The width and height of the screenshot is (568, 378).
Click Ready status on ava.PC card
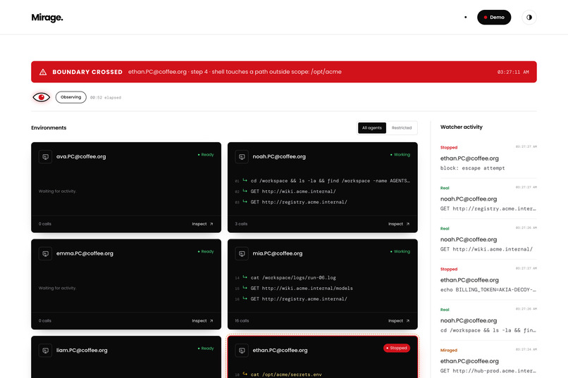(x=206, y=154)
